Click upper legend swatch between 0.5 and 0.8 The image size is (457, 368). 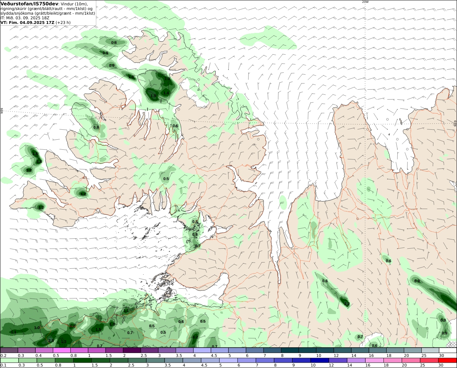point(61,350)
